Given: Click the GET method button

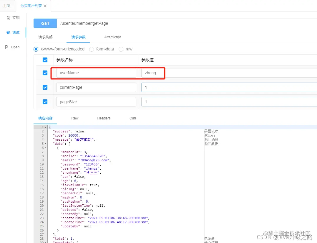Looking at the screenshot, I should pyautogui.click(x=45, y=24).
